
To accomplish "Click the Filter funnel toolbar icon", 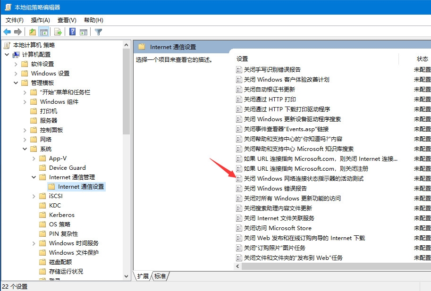I will coord(98,32).
